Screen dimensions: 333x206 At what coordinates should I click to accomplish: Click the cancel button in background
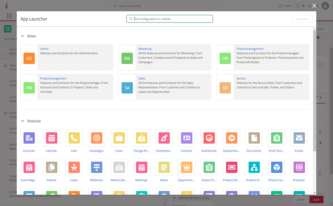(x=301, y=199)
